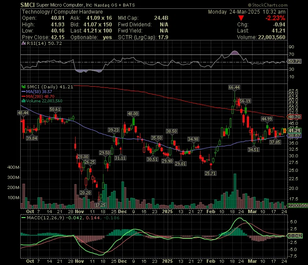Click the Nasdaq GS + BATS exchange label
Viewport: 308px width, 265px height.
(114, 5)
